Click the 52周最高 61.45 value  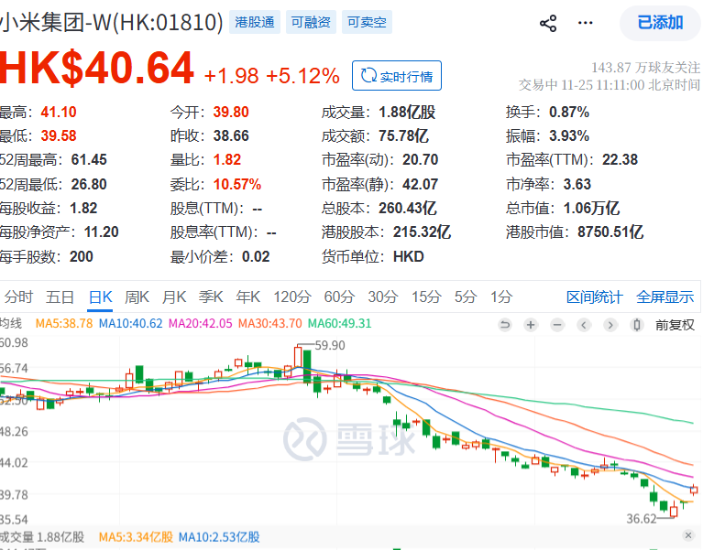point(89,159)
